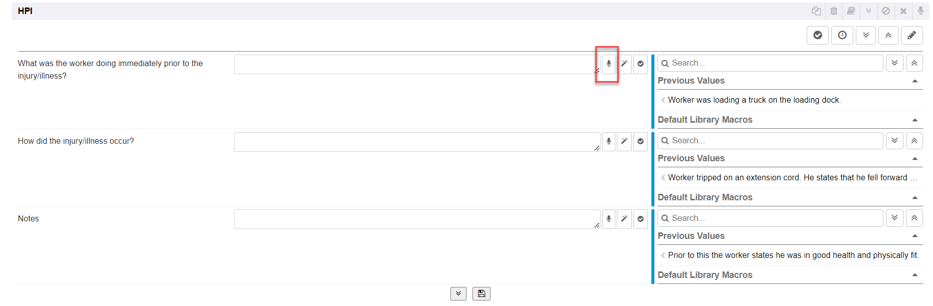Click the magic wand icon beside the Notes field
The height and width of the screenshot is (306, 933).
pos(624,219)
